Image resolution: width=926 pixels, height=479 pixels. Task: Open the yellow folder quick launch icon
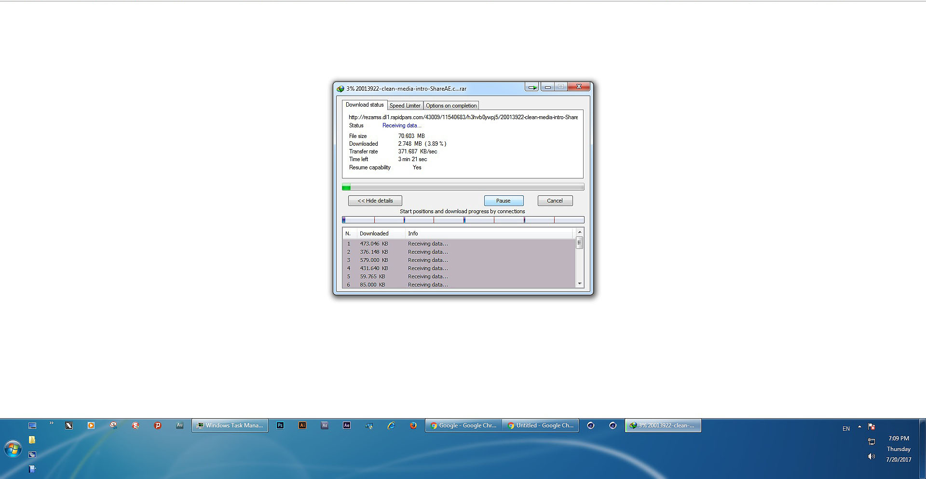tap(32, 440)
